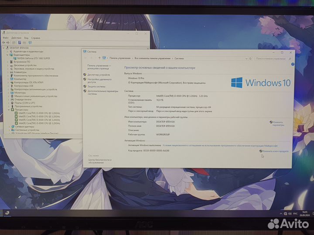Click the blue question-mark Help toolbar icon
The width and height of the screenshot is (314, 235).
tap(20, 43)
